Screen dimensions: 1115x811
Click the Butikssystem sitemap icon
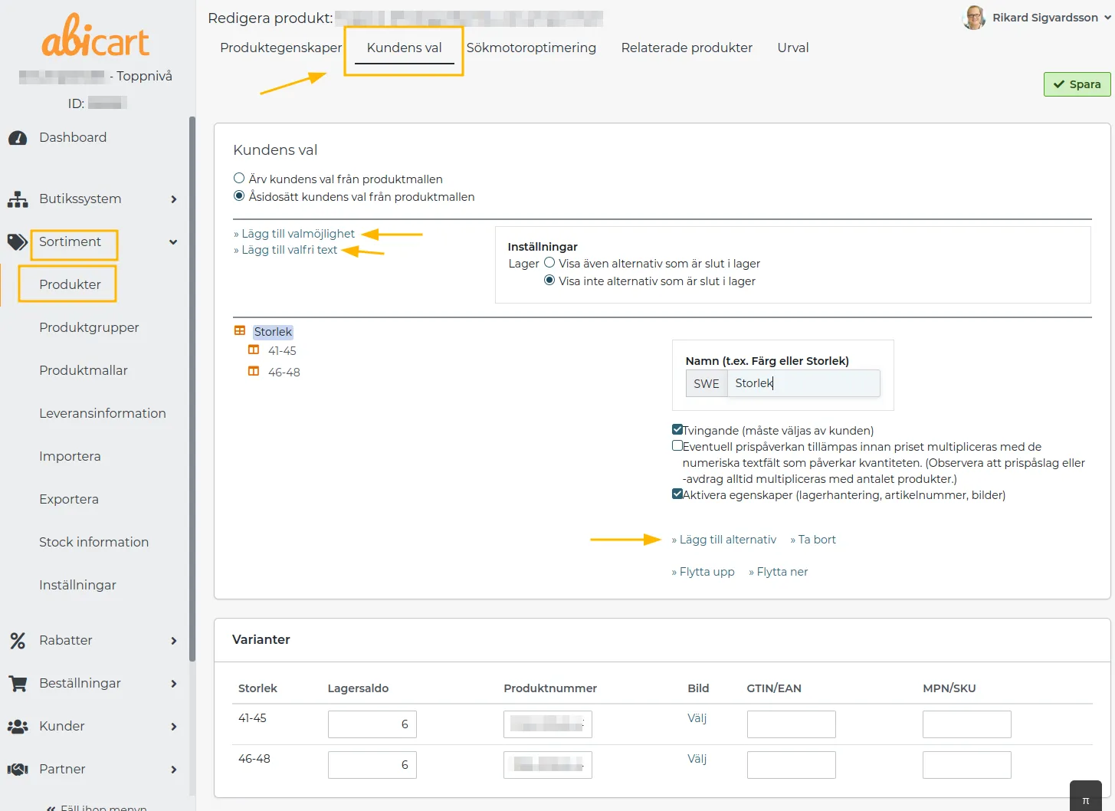pyautogui.click(x=18, y=199)
